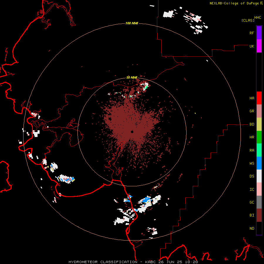This screenshot has width=264, height=264.
Task: Click the DS legend label
Action: [252, 176]
